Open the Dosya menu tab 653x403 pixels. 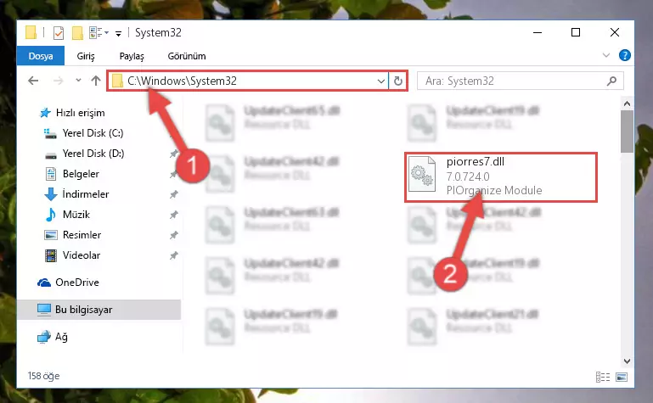[41, 56]
